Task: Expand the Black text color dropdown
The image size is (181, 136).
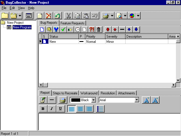Action: pos(94,100)
